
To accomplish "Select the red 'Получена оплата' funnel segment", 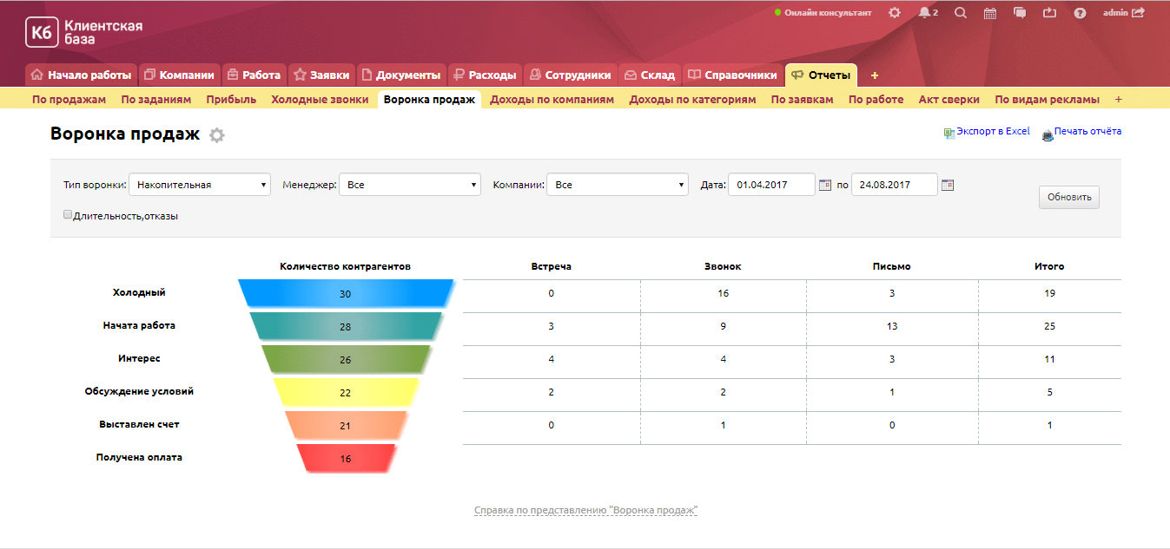I will (x=345, y=456).
